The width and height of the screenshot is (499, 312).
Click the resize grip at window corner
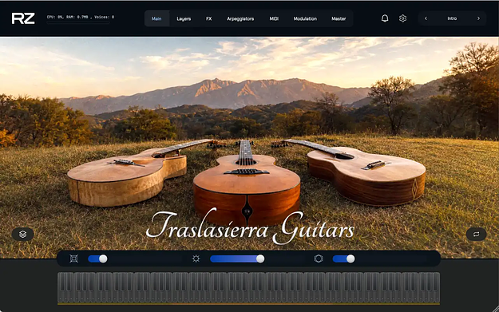tap(495, 308)
